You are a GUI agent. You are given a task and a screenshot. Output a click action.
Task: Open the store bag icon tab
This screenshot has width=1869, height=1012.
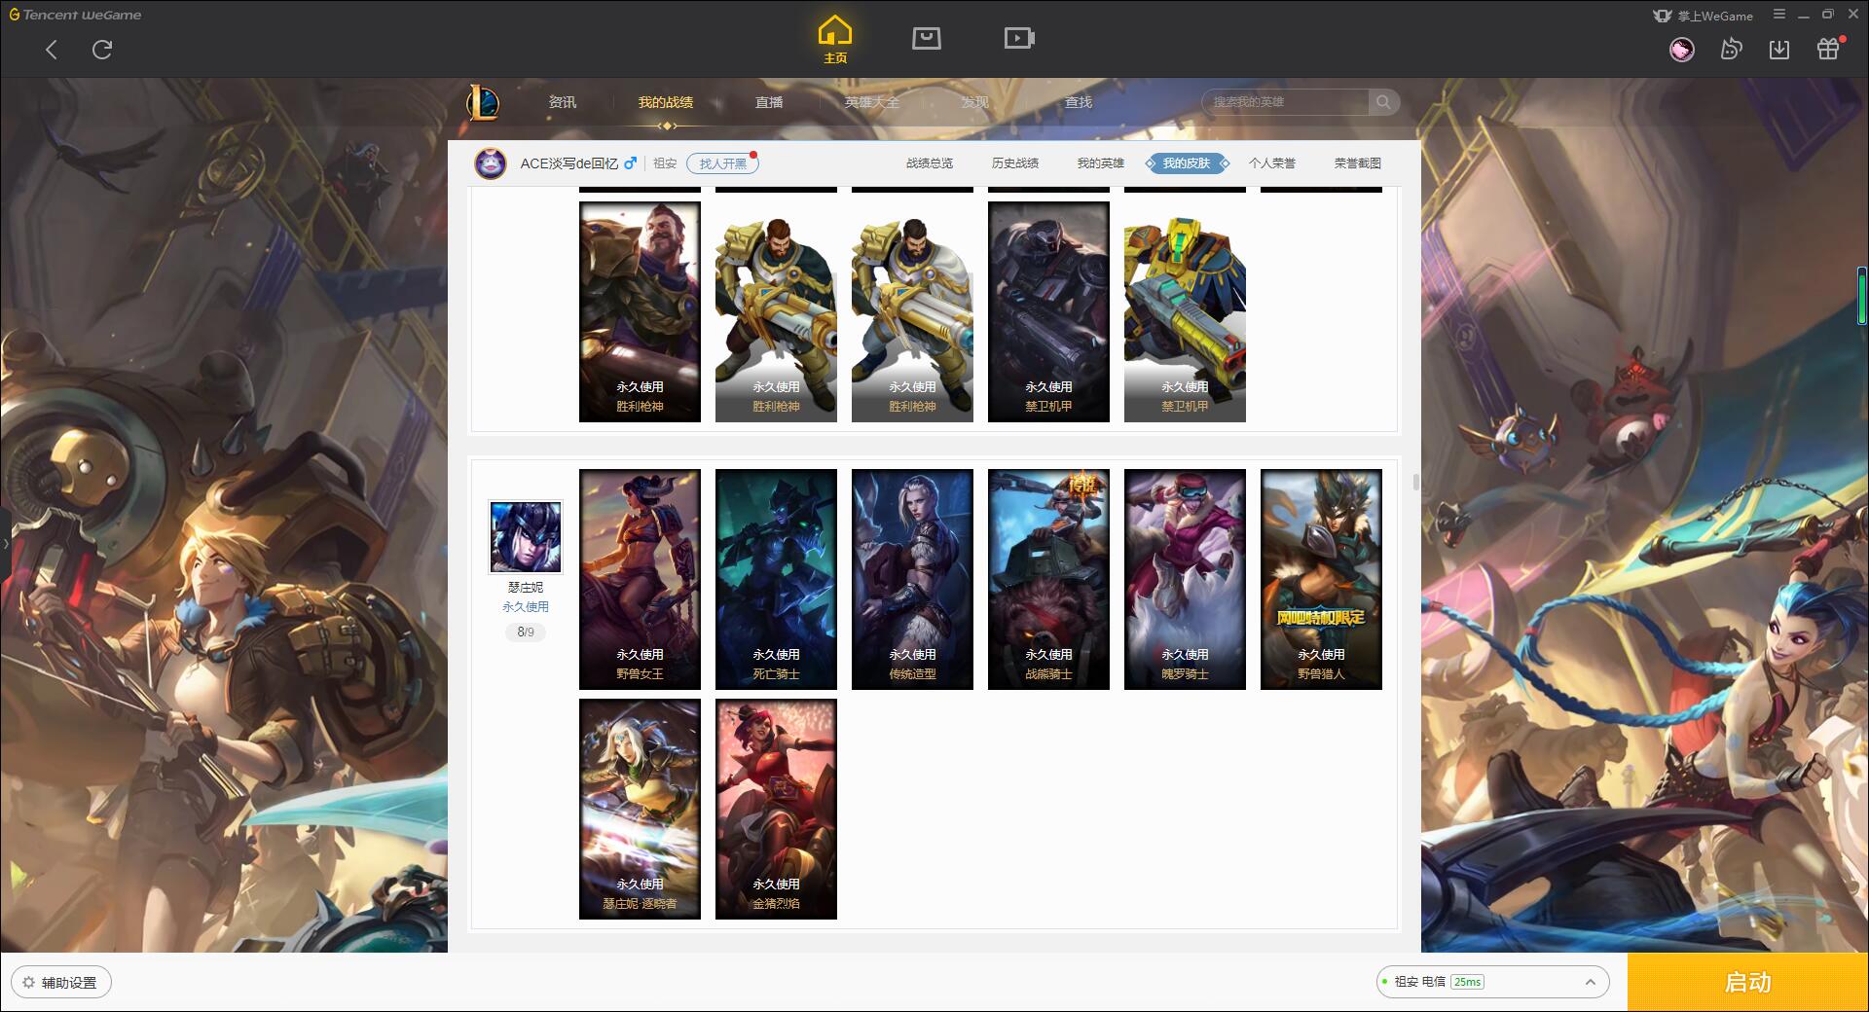tap(926, 38)
